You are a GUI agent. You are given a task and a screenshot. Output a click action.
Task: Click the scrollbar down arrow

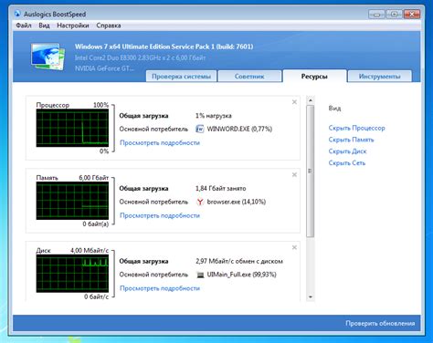pyautogui.click(x=311, y=297)
